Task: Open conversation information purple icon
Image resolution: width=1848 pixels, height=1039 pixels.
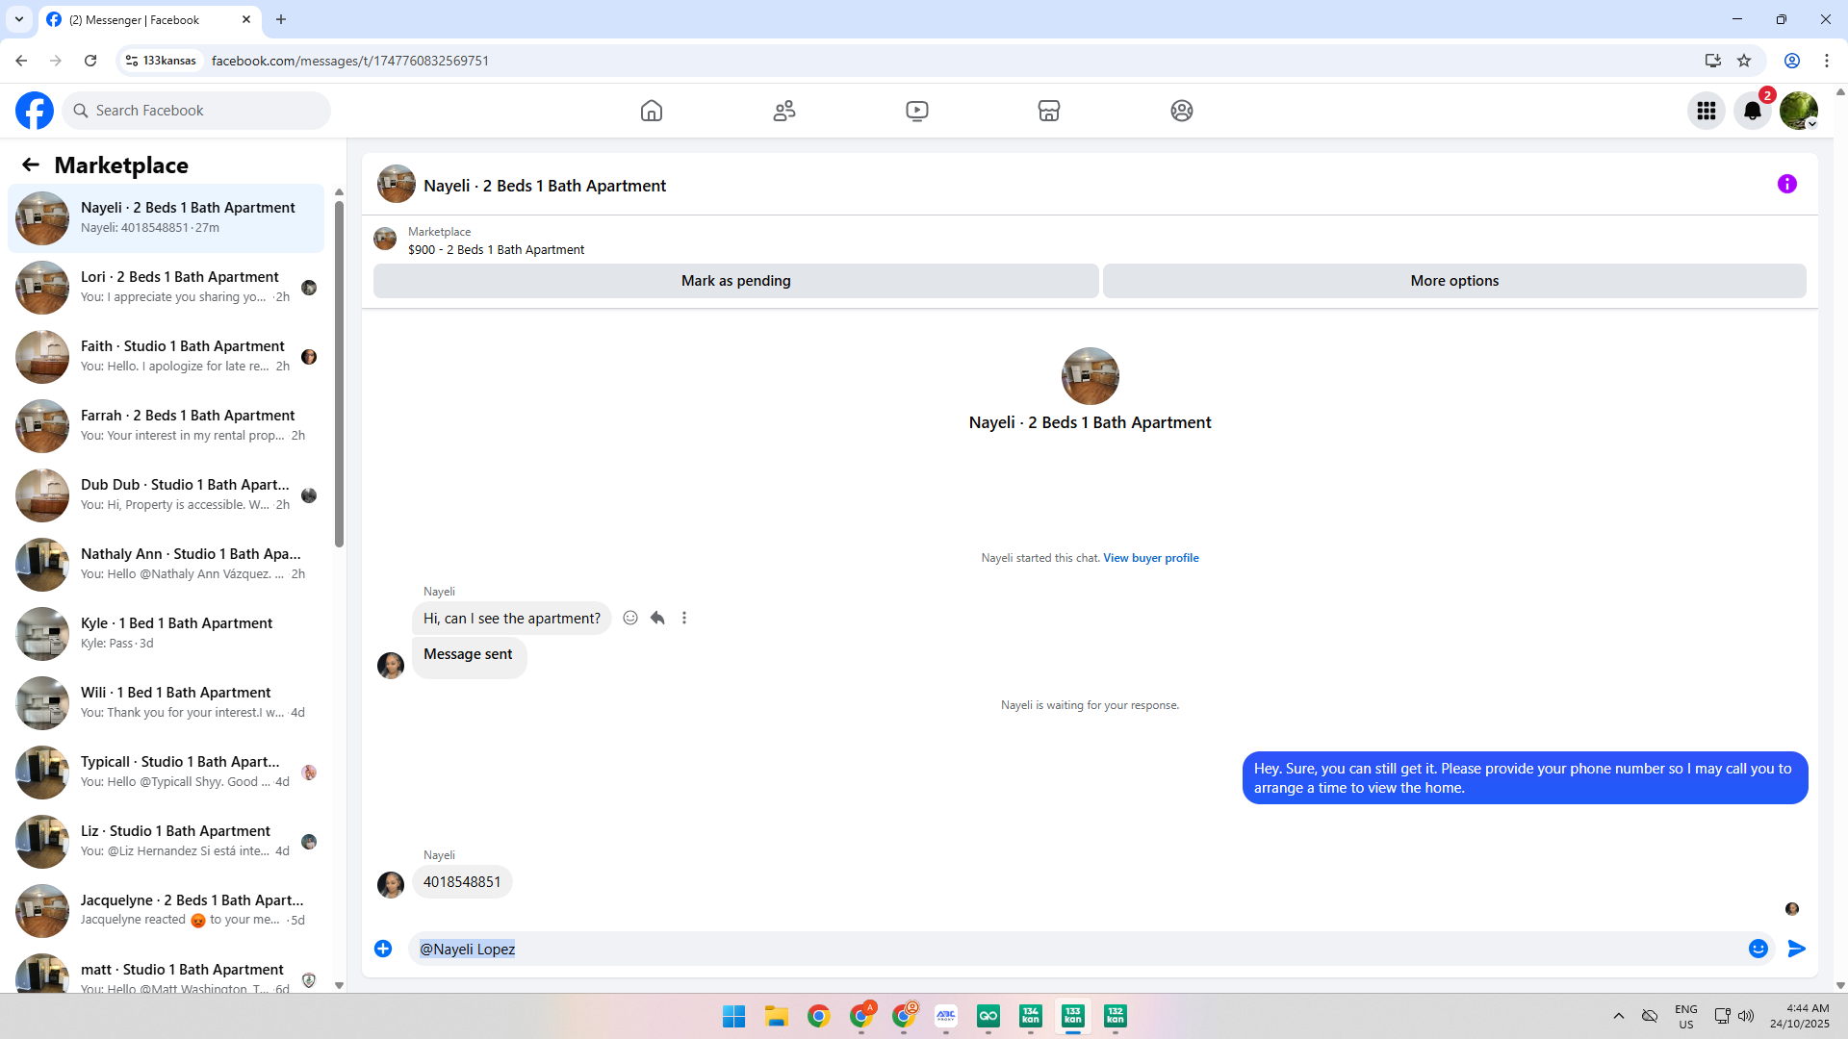Action: [x=1787, y=184]
